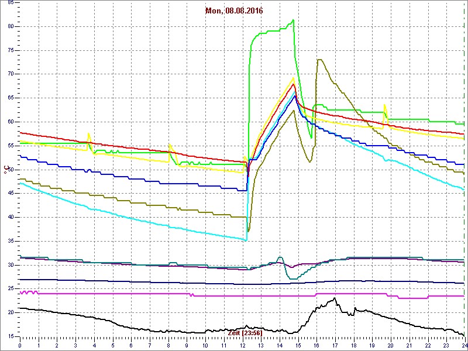468x351 pixels.
Task: Click hour 6 on the time axis
Action: [x=131, y=345]
